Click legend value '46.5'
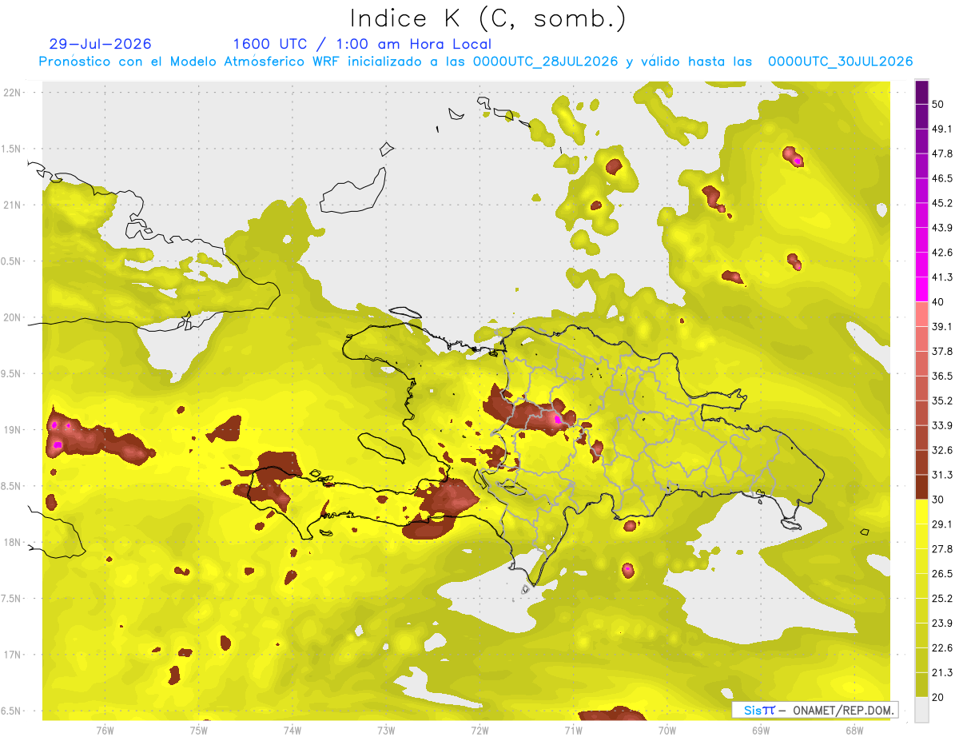This screenshot has width=959, height=741. (x=942, y=178)
